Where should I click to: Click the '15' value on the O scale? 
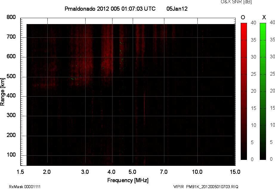pos(253,108)
